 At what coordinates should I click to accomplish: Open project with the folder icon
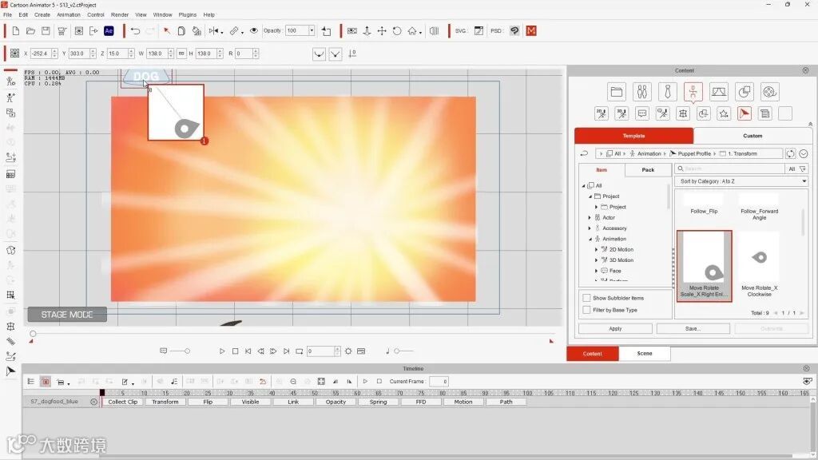tap(31, 31)
